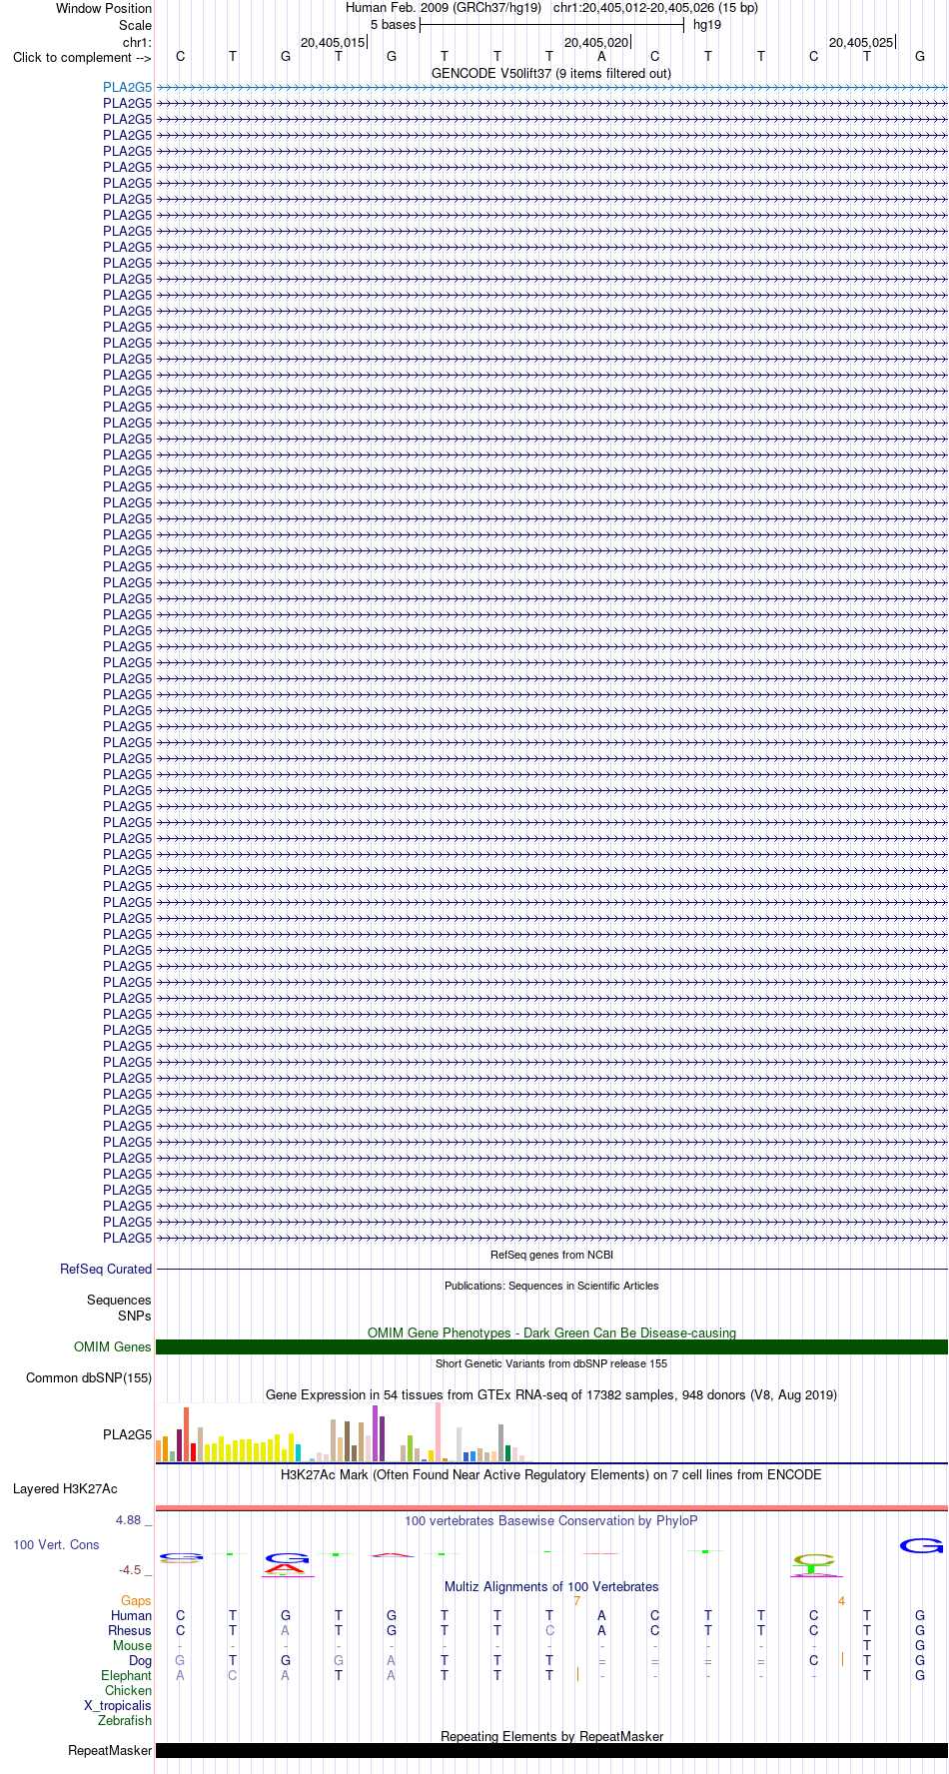
Task: Click the Gene Expression in 54 tissues title
Action: (551, 1395)
